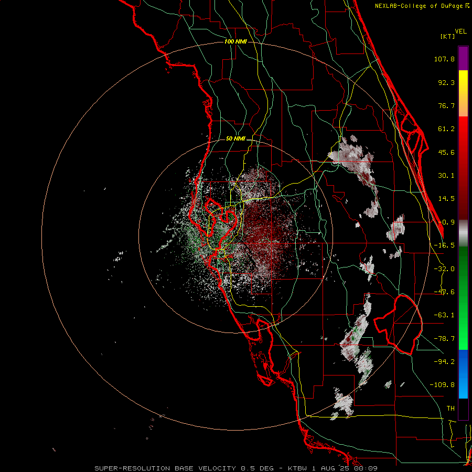Click the VEL legend title

[x=460, y=31]
